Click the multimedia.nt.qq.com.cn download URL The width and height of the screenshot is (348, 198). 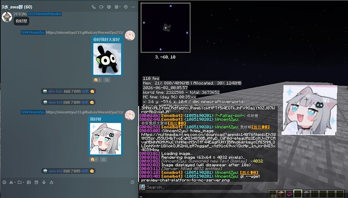[209, 142]
